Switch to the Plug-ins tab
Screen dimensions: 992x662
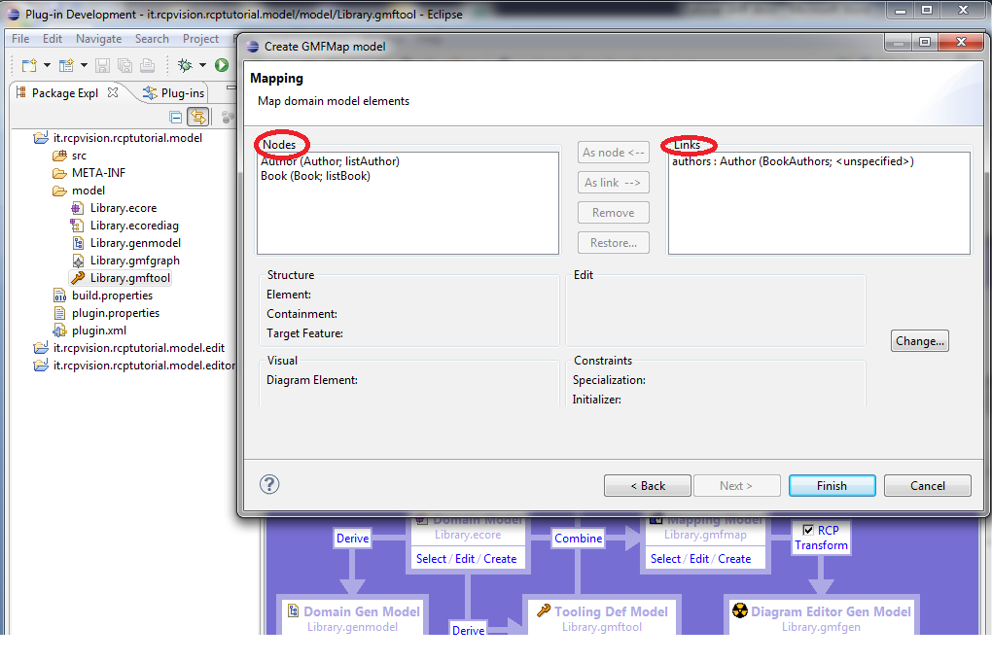click(x=174, y=93)
